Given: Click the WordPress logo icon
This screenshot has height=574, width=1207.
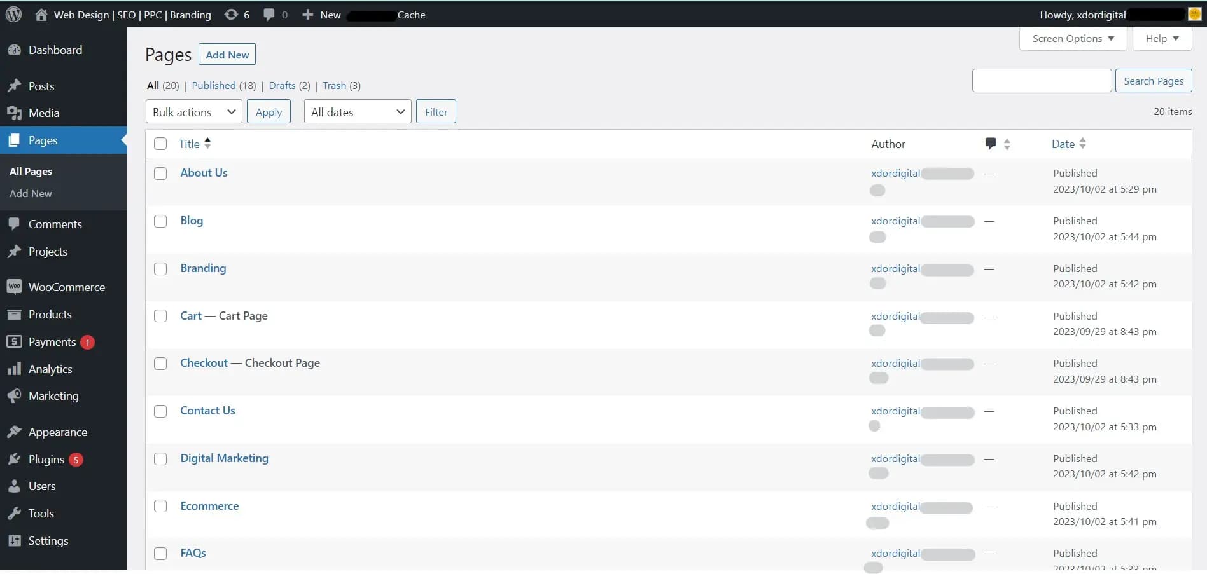Looking at the screenshot, I should tap(13, 15).
